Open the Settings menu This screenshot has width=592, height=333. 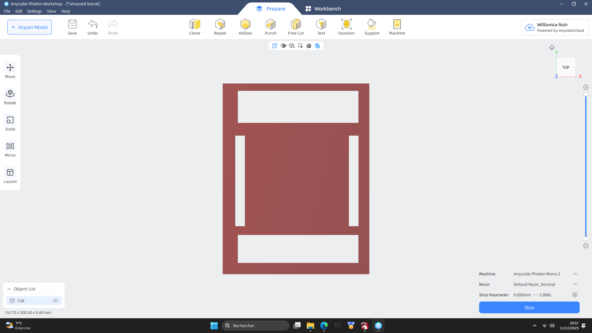(x=35, y=11)
